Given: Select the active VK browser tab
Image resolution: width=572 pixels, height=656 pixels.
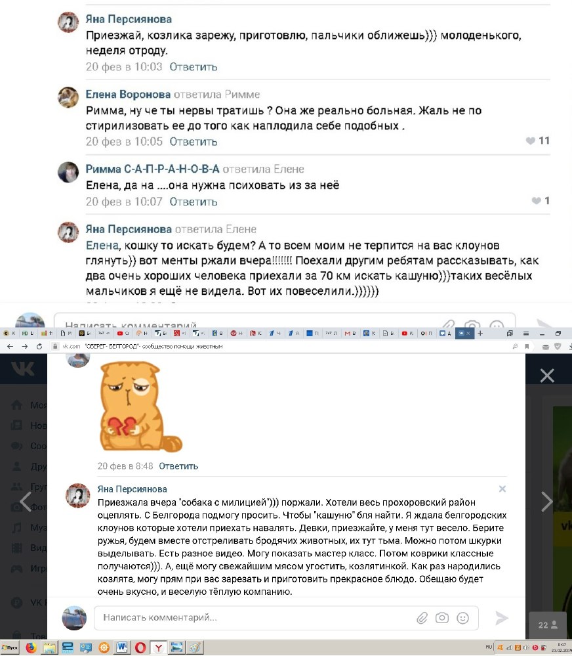Looking at the screenshot, I should pyautogui.click(x=464, y=334).
